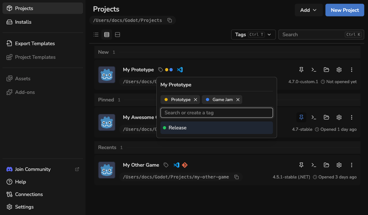Open the Tags filter dropdown
This screenshot has width=368, height=215.
(x=253, y=35)
